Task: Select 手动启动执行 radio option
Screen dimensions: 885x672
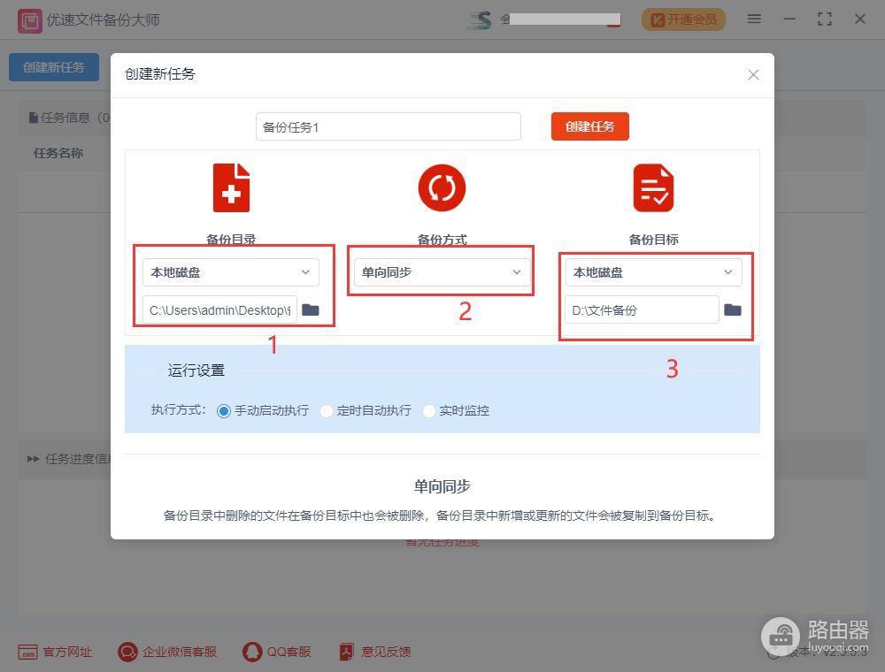Action: (x=224, y=411)
